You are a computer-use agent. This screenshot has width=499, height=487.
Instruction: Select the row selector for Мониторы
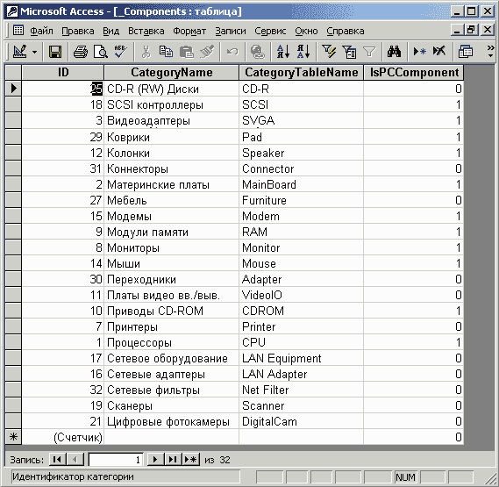(x=13, y=247)
